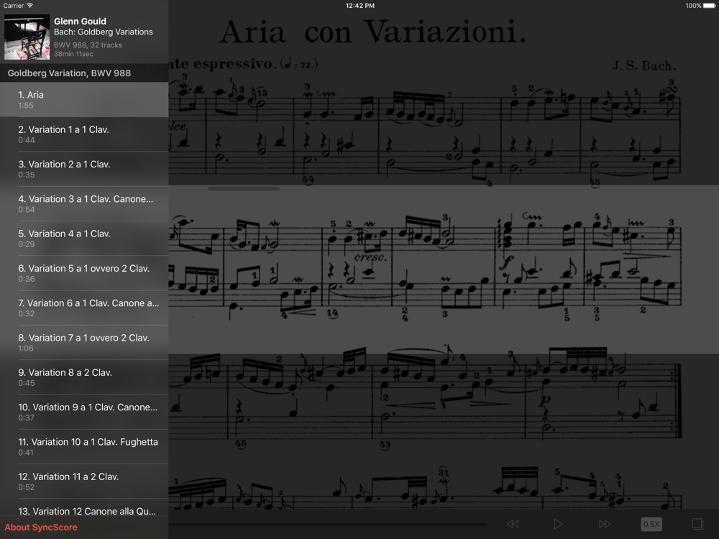Select track 3. Variation 2 a 1 Clav.
Viewport: 719px width, 539px height.
(x=84, y=169)
